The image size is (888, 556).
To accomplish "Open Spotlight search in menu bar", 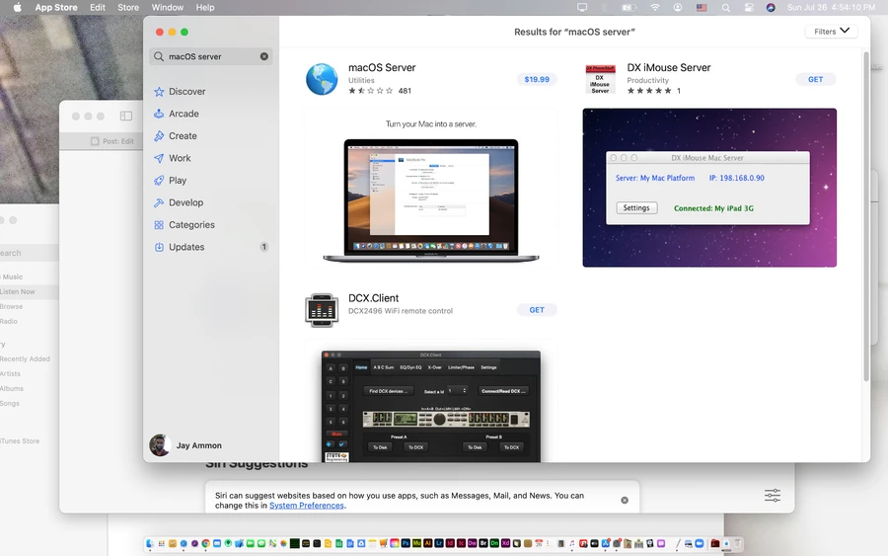I will tap(725, 7).
